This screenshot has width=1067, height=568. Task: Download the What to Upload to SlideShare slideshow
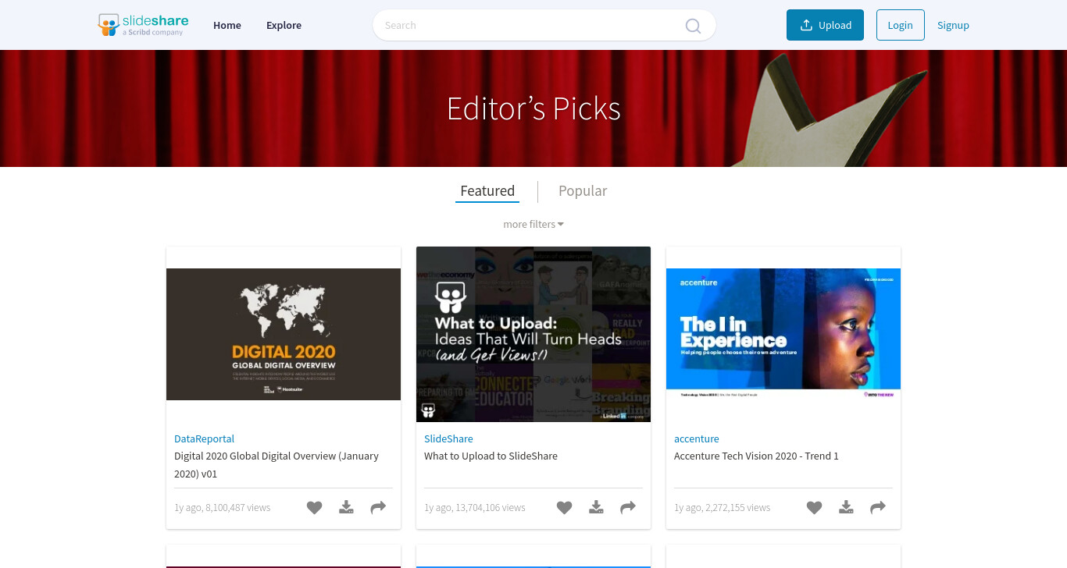(x=596, y=508)
